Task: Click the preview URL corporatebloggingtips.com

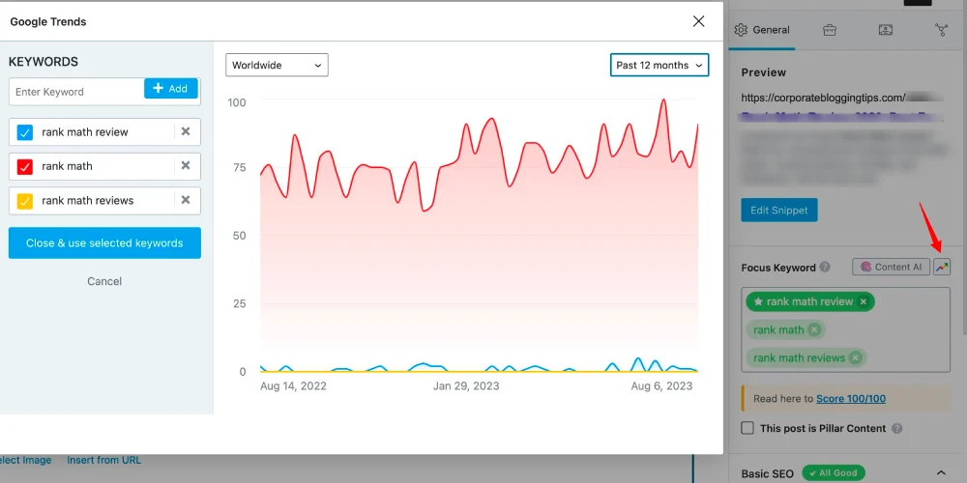Action: pyautogui.click(x=823, y=98)
